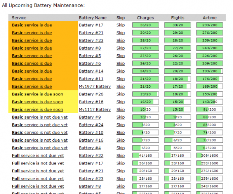This screenshot has height=194, width=233.
Task: Click the 17/20 flights progress bar
Action: (x=177, y=87)
